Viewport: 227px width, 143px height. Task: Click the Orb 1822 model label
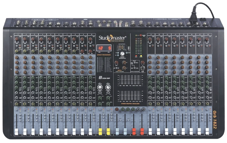[x=215, y=120]
